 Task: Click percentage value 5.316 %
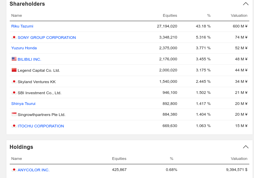[203, 37]
